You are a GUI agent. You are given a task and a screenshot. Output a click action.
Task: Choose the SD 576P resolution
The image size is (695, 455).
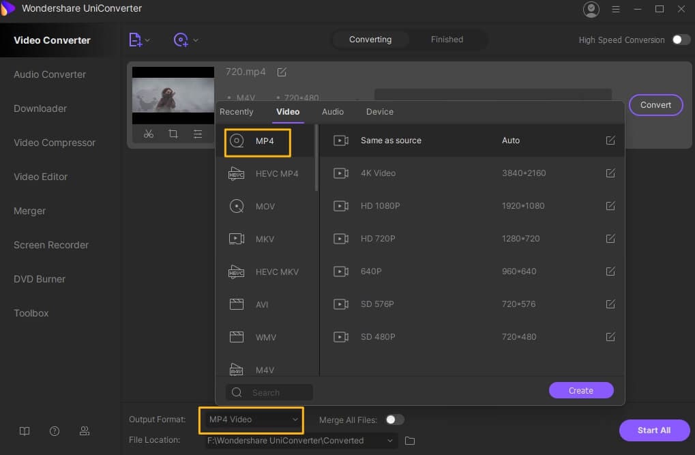coord(471,304)
